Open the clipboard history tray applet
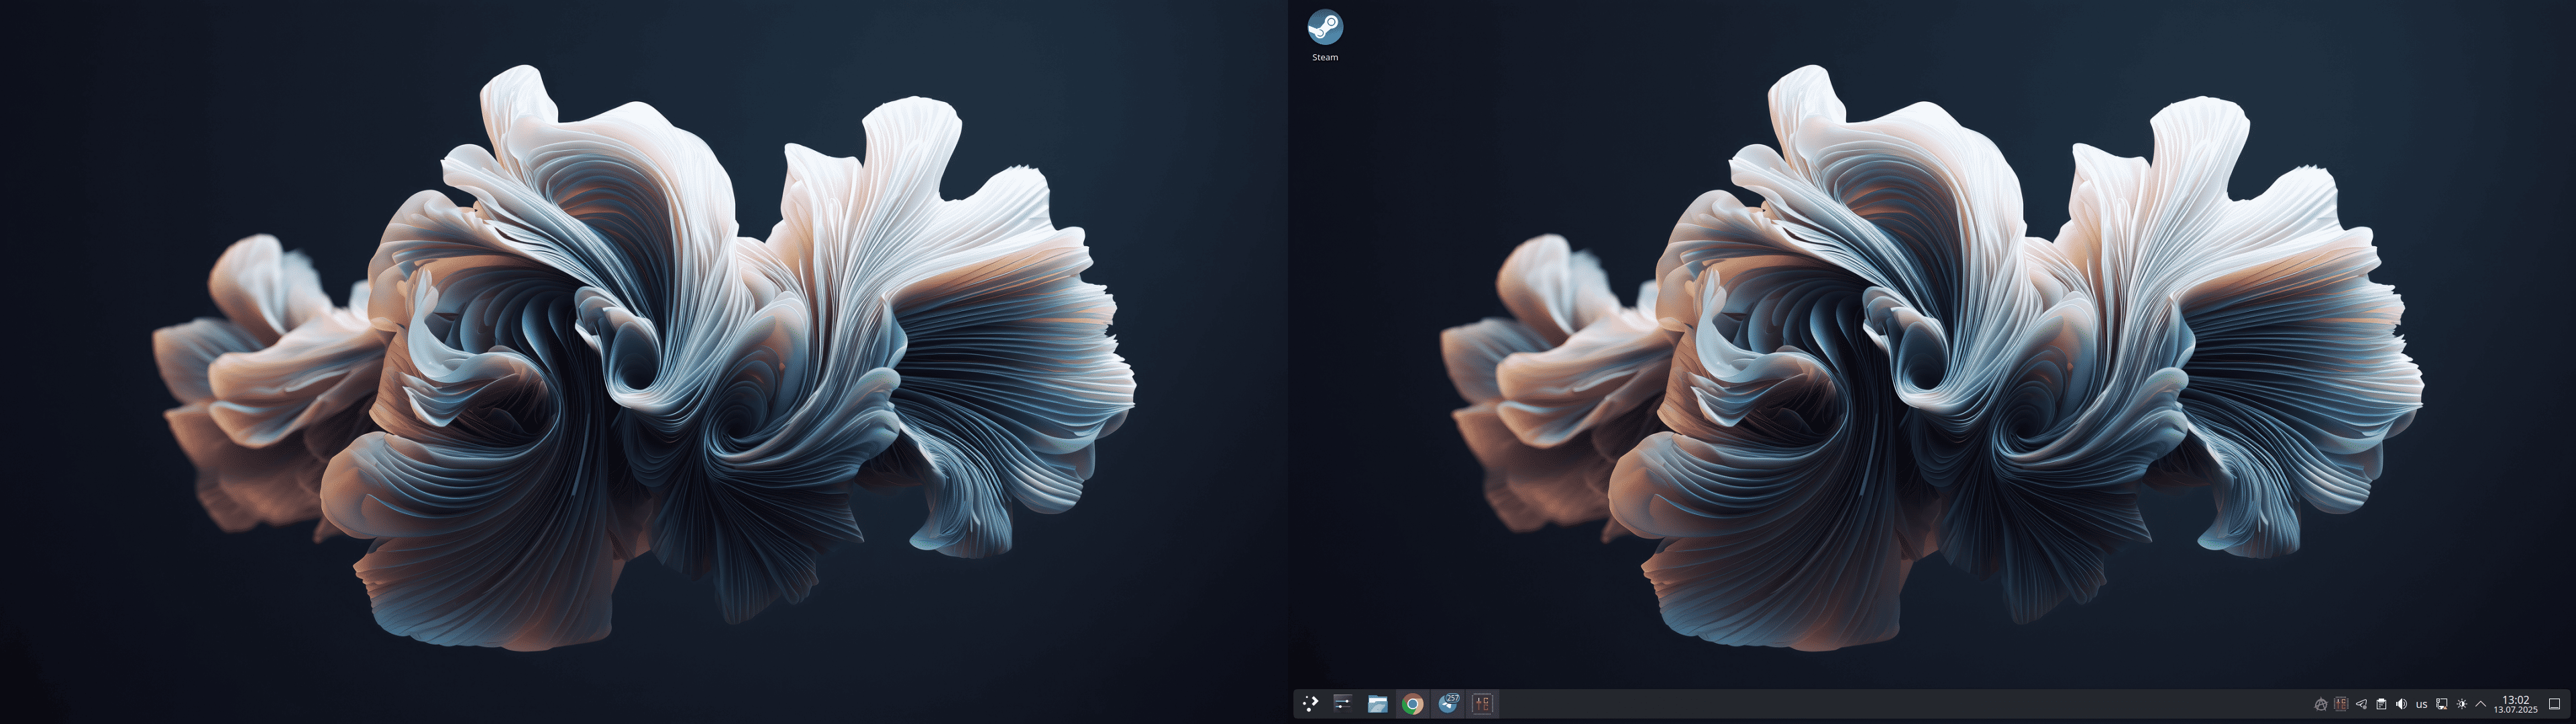 [x=2381, y=704]
